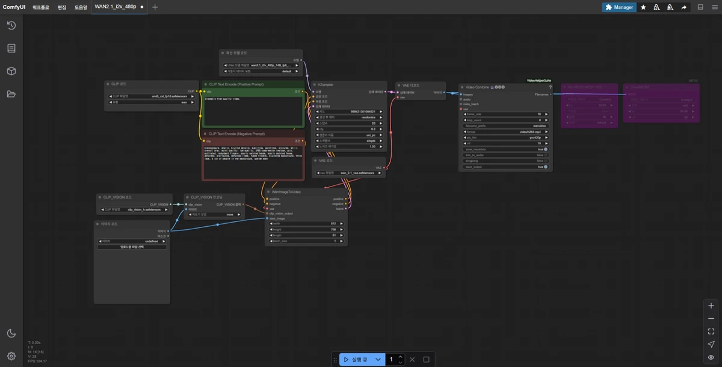The height and width of the screenshot is (367, 722).
Task: Click the share arrow icon in toolbar
Action: [x=683, y=7]
